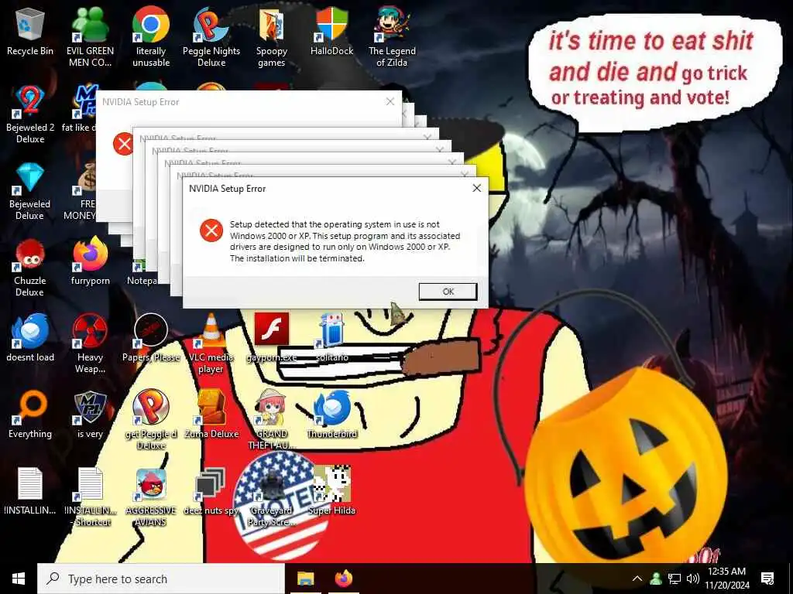Open the network status tray icon
The width and height of the screenshot is (793, 594).
coord(675,579)
